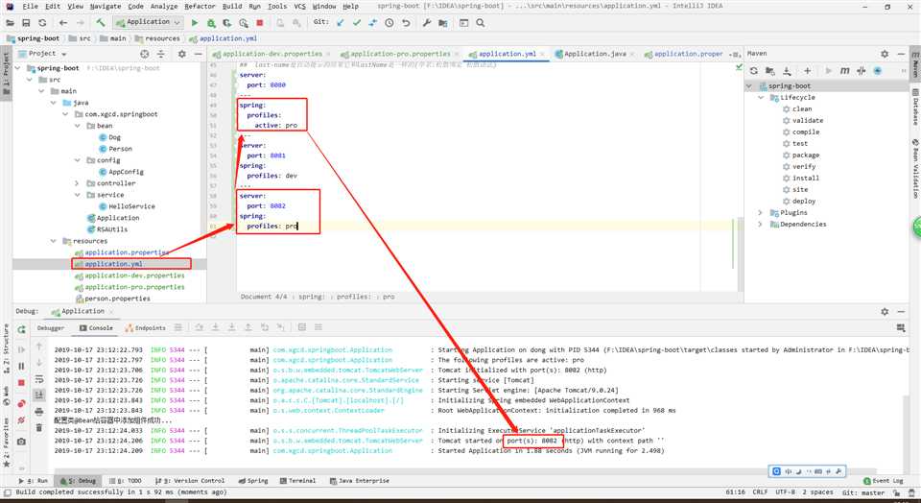Open the Spring tool window button
Image resolution: width=921 pixels, height=503 pixels.
pyautogui.click(x=253, y=481)
